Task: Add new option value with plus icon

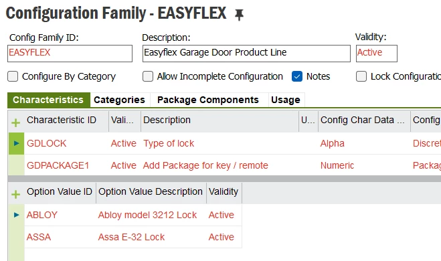Action: click(16, 194)
